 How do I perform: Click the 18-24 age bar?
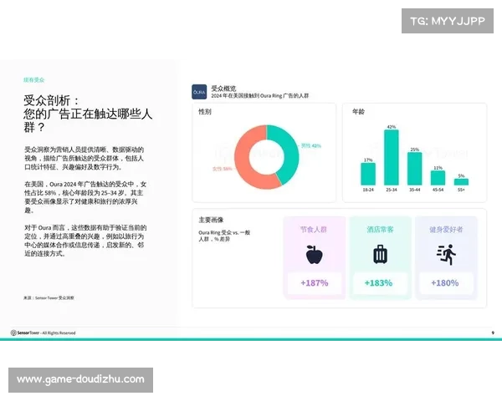pos(368,174)
